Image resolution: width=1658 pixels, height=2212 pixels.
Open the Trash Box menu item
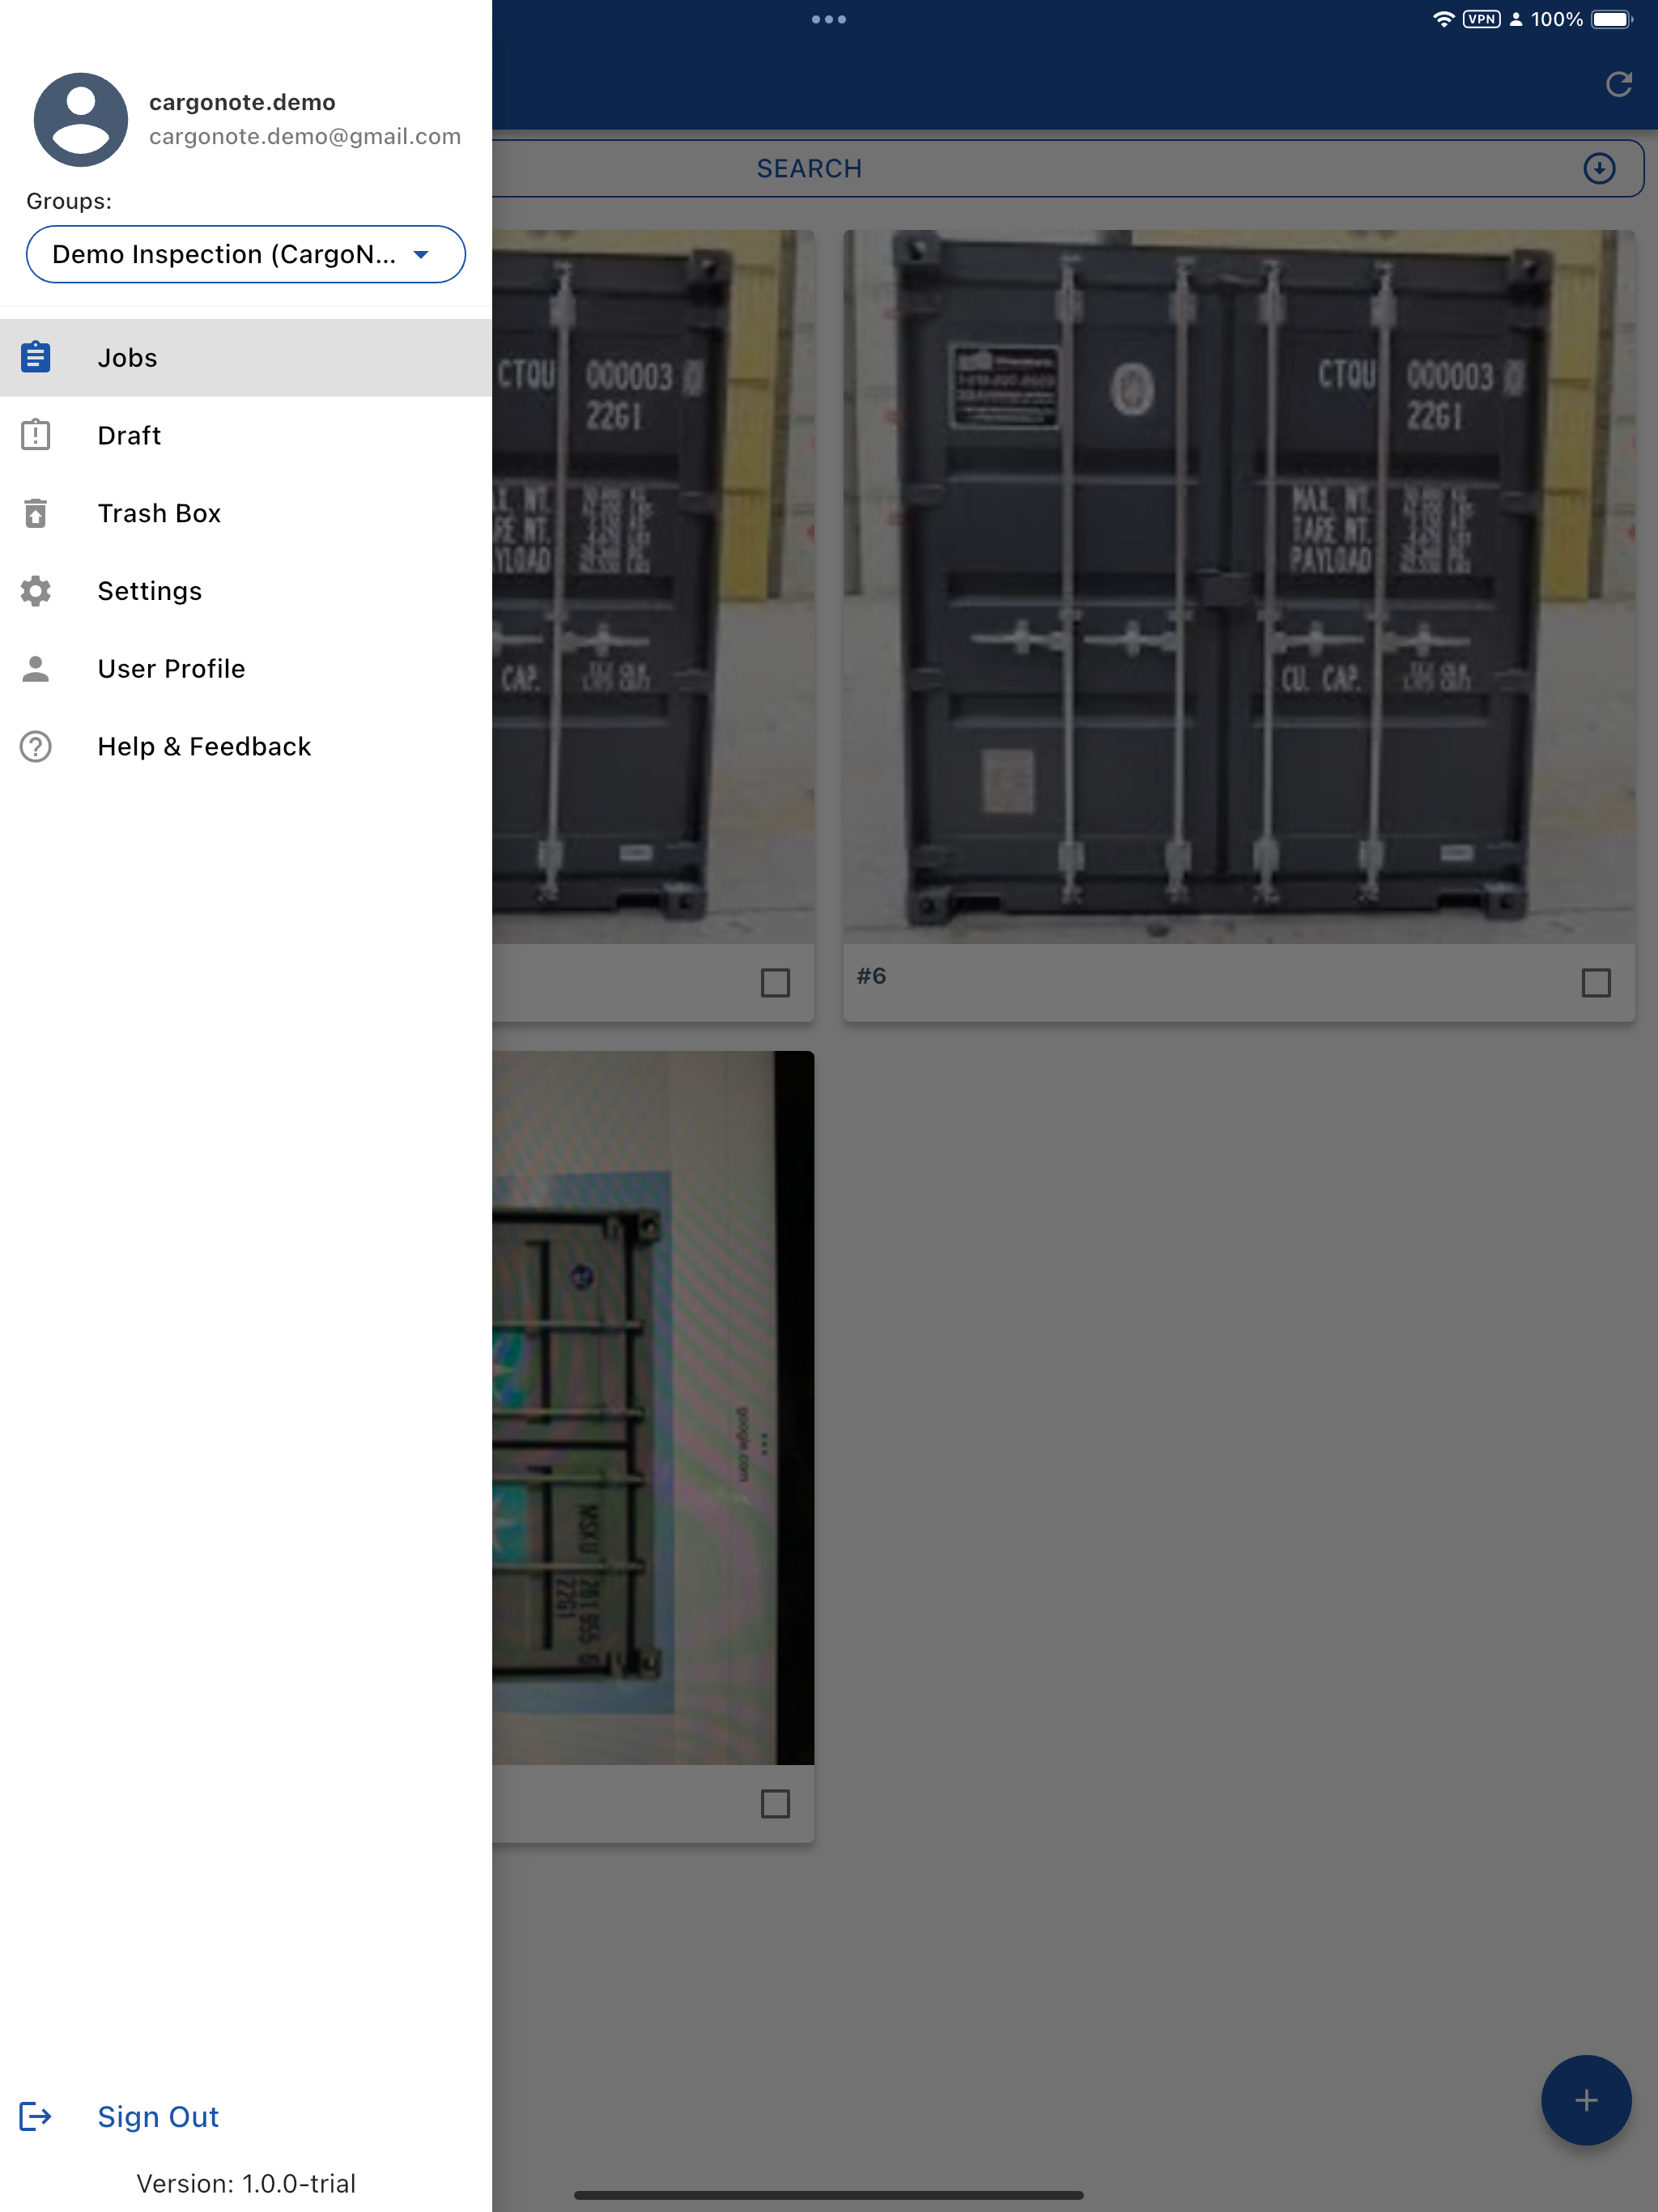[245, 513]
